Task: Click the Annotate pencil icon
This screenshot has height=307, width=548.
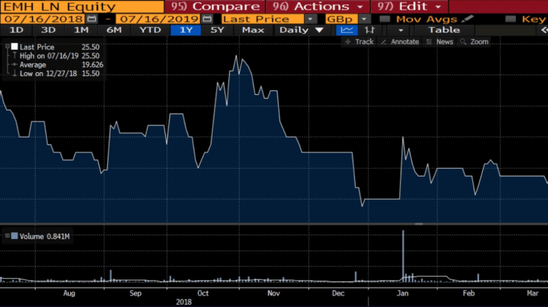Action: coord(384,42)
